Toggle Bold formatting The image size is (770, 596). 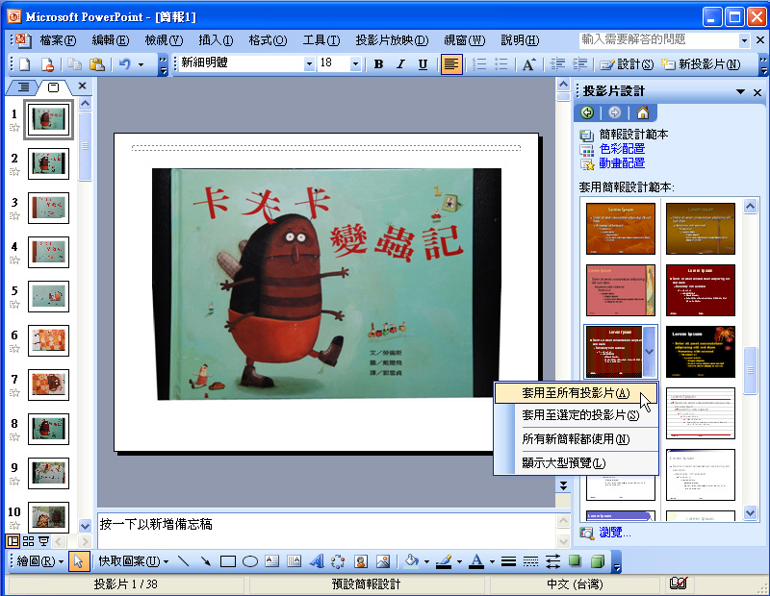(x=378, y=64)
